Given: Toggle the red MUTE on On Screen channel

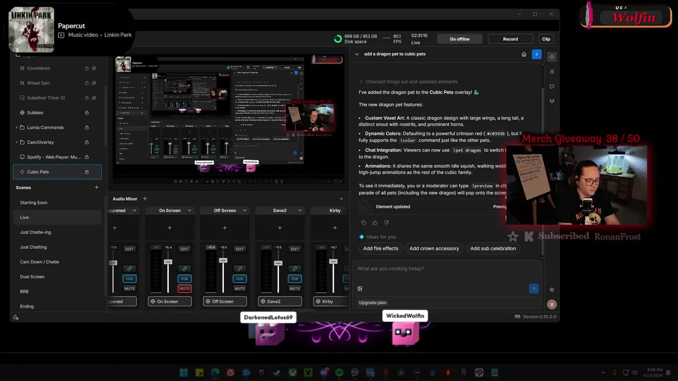Looking at the screenshot, I should [x=184, y=288].
